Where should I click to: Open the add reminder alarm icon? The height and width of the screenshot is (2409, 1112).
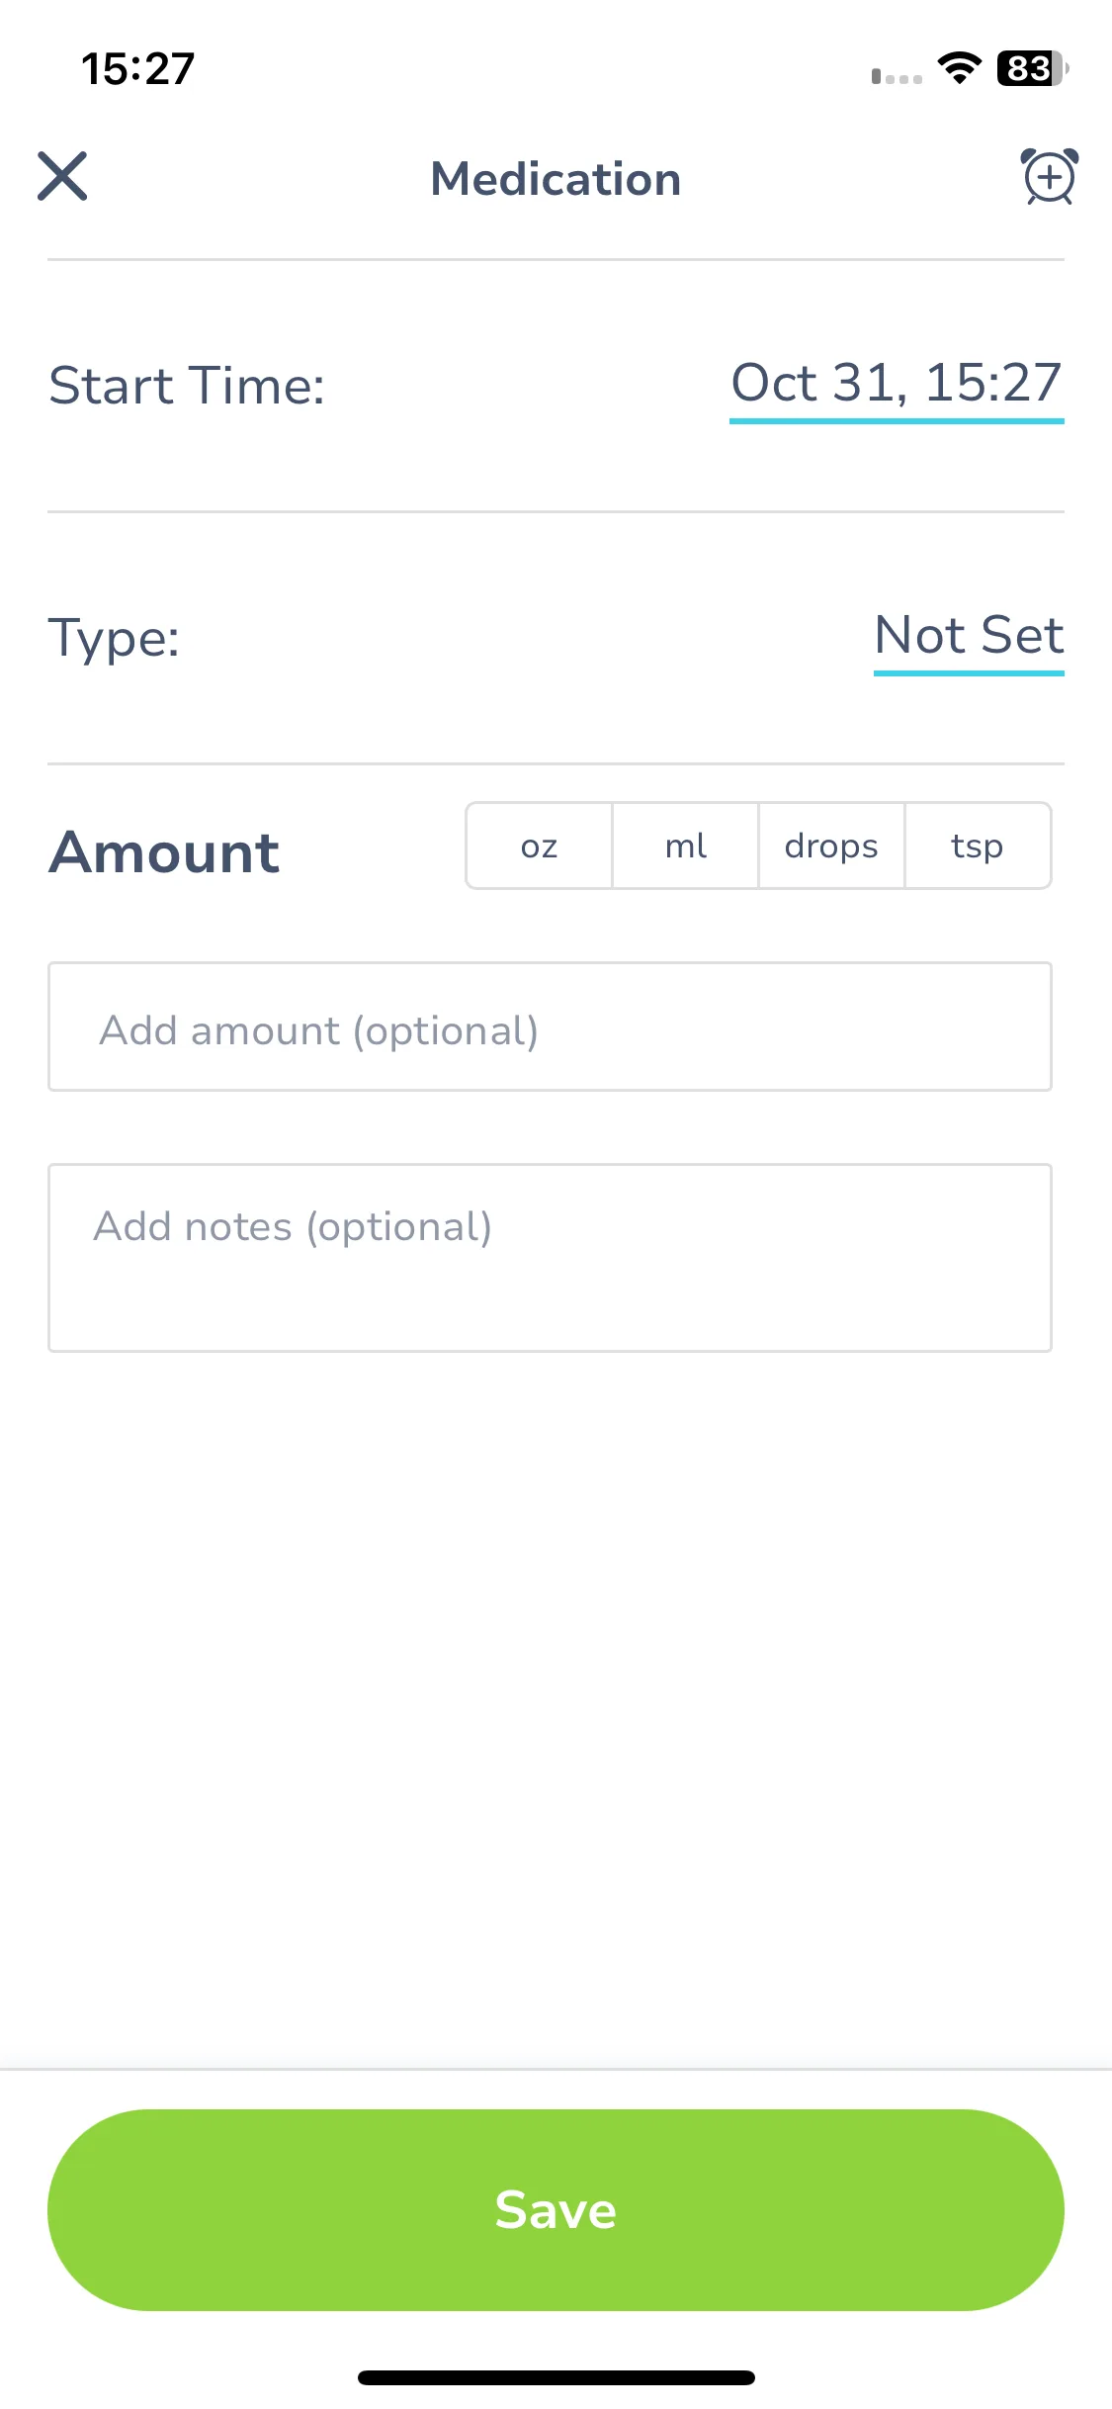tap(1049, 176)
